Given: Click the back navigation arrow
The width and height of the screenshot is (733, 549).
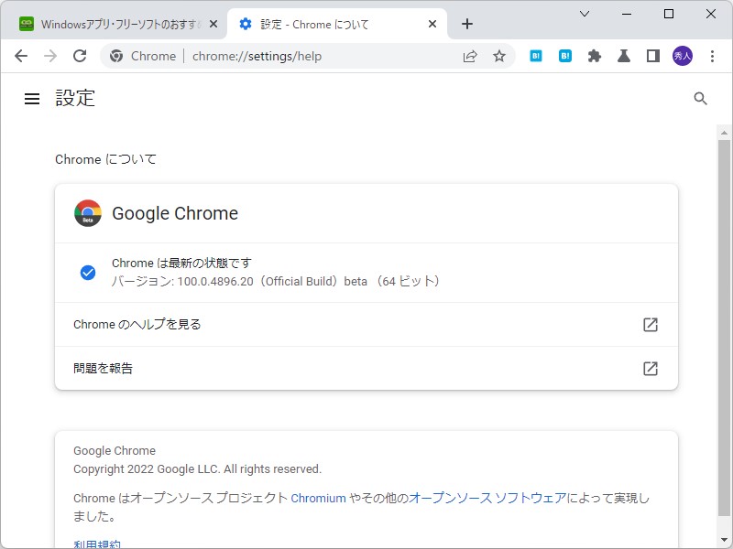Looking at the screenshot, I should click(21, 56).
